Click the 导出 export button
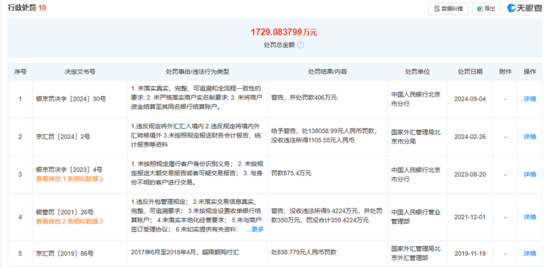This screenshot has width=549, height=267. coord(486,9)
